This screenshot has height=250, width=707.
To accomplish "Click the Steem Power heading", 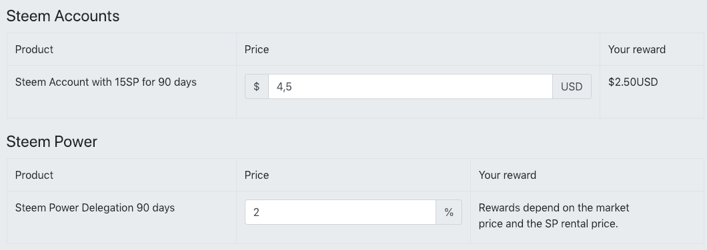I will 52,142.
